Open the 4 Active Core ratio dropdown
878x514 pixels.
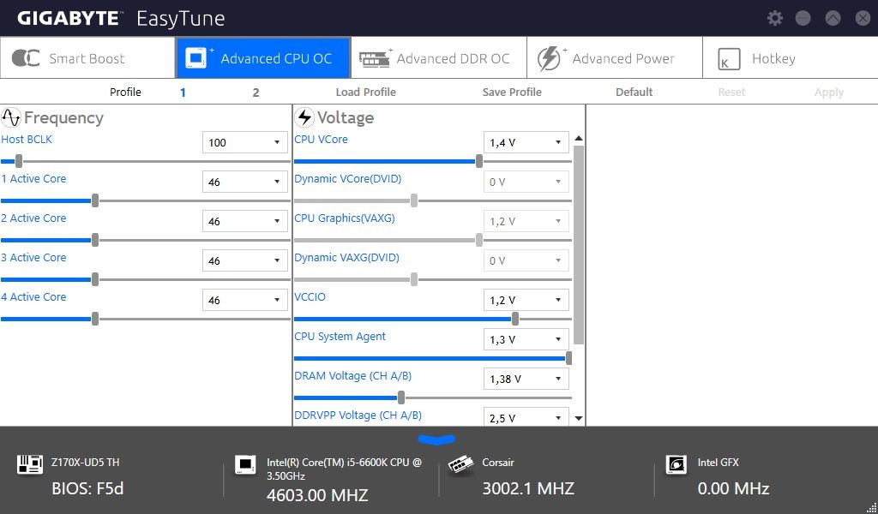click(x=244, y=301)
